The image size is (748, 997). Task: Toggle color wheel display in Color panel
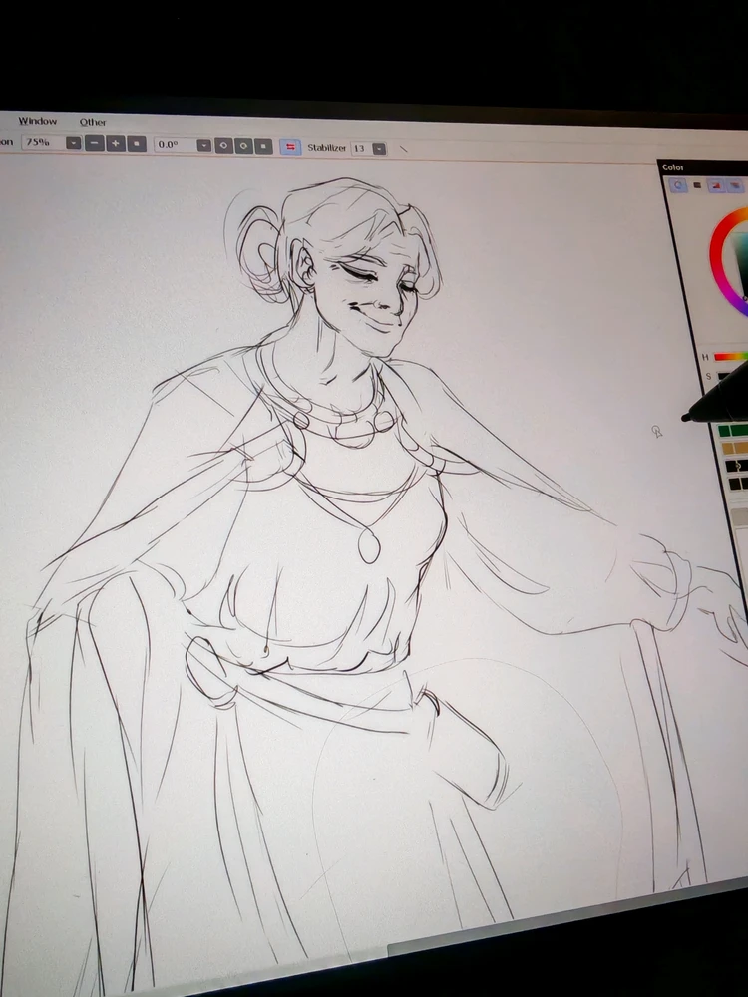point(678,185)
